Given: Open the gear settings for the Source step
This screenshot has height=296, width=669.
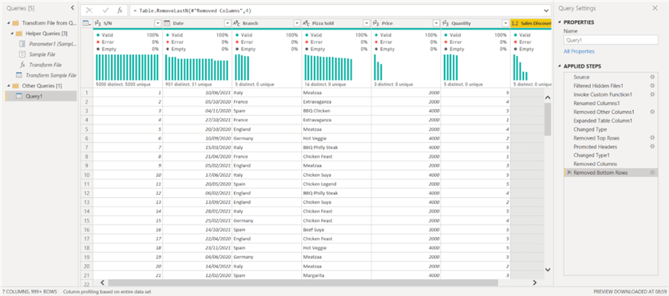Looking at the screenshot, I should pos(651,77).
